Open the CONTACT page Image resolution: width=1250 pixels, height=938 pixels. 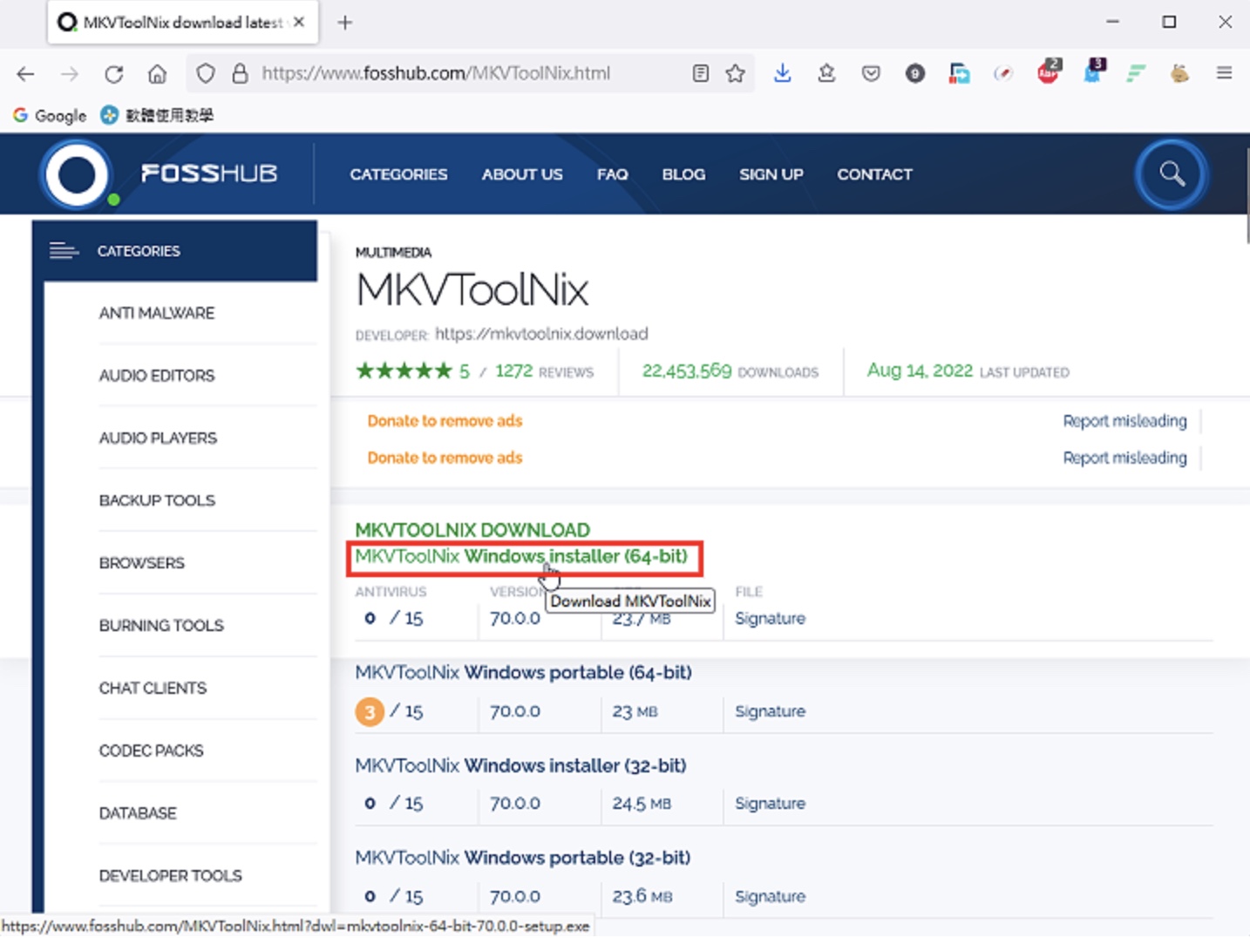[874, 174]
